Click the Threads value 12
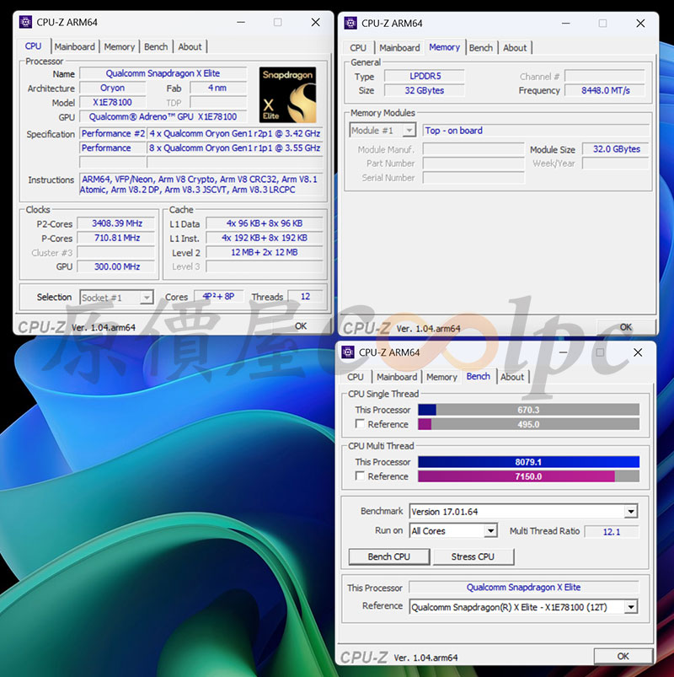674x677 pixels. pos(306,297)
